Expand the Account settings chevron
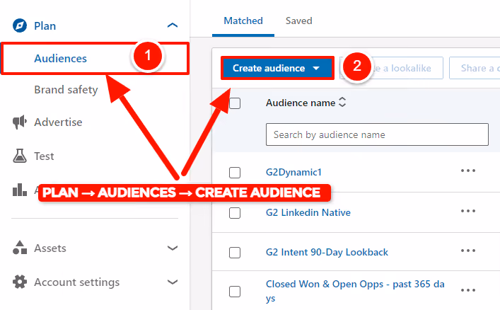The width and height of the screenshot is (500, 310). click(173, 282)
